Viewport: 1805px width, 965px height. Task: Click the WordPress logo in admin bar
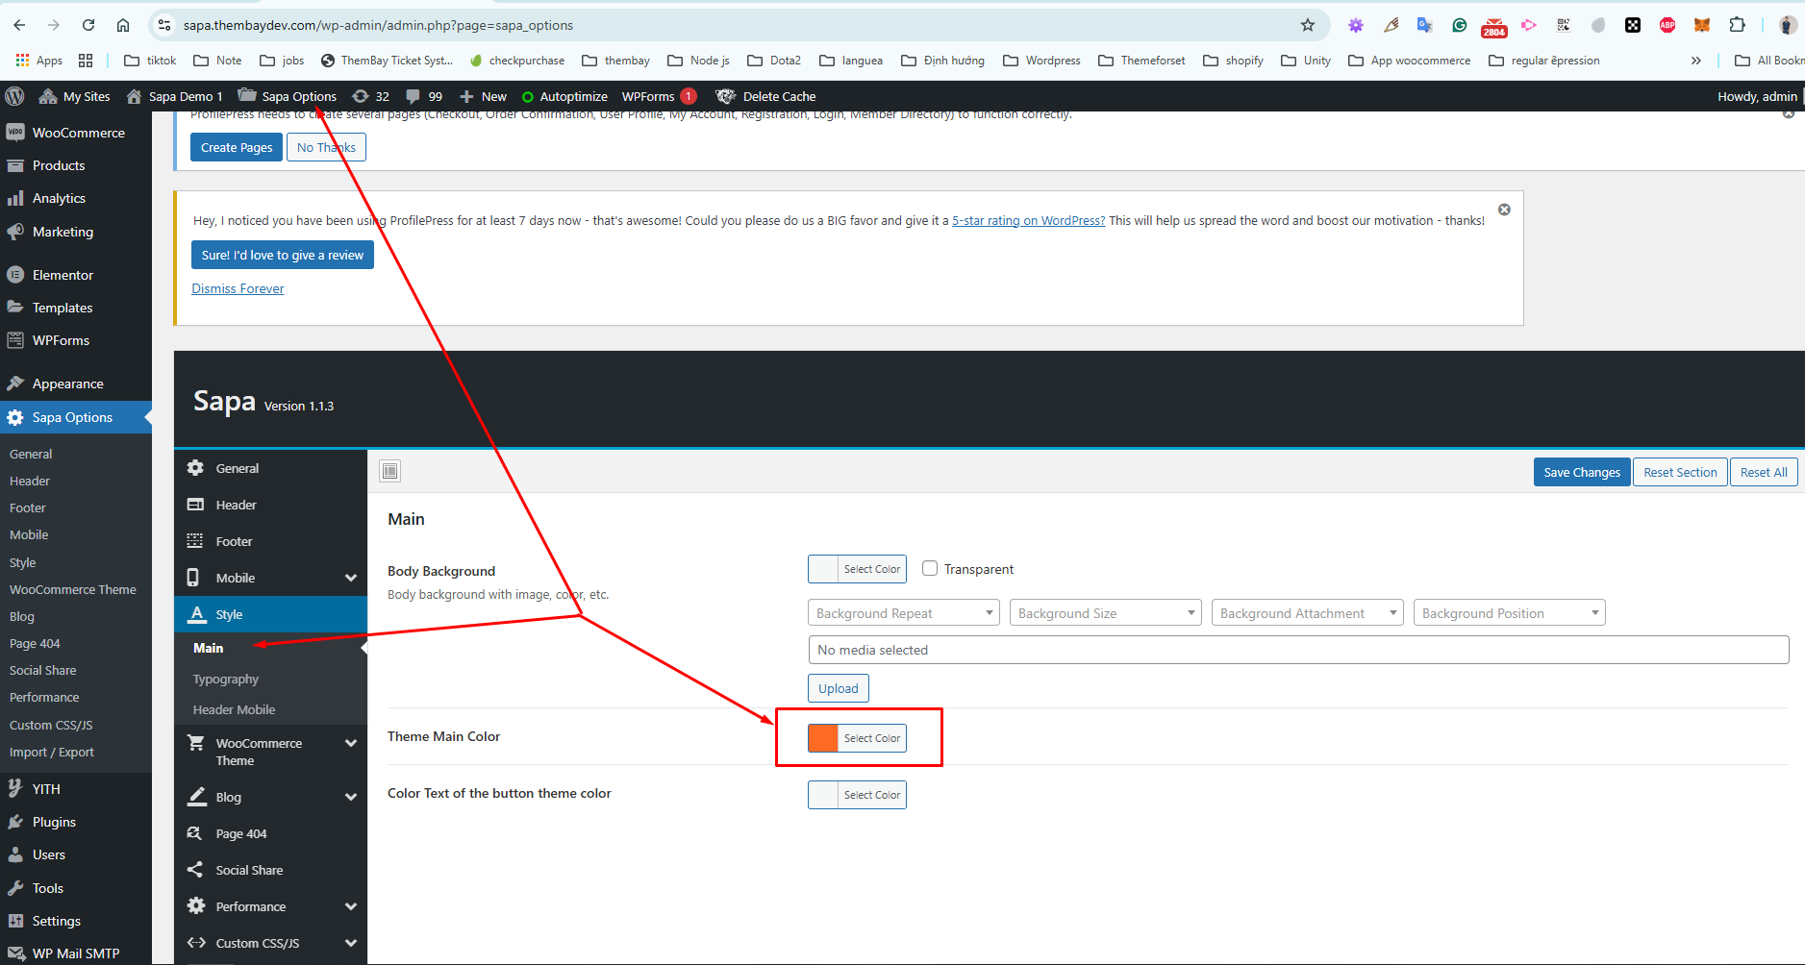pyautogui.click(x=14, y=96)
